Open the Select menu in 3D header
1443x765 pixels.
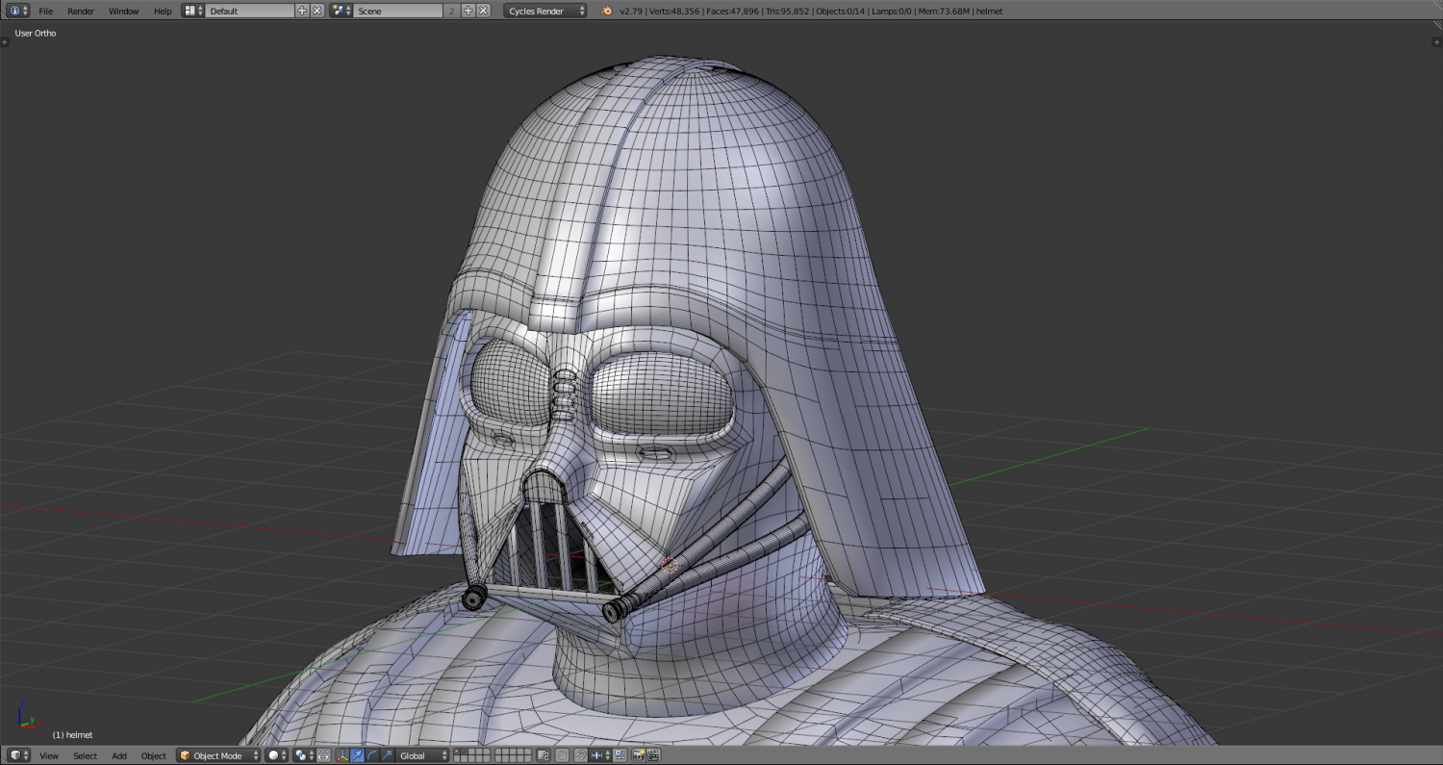[85, 755]
